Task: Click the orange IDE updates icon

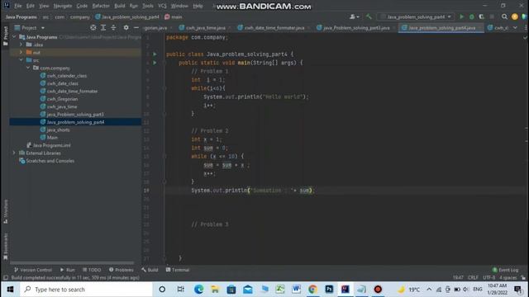Action: [x=515, y=16]
